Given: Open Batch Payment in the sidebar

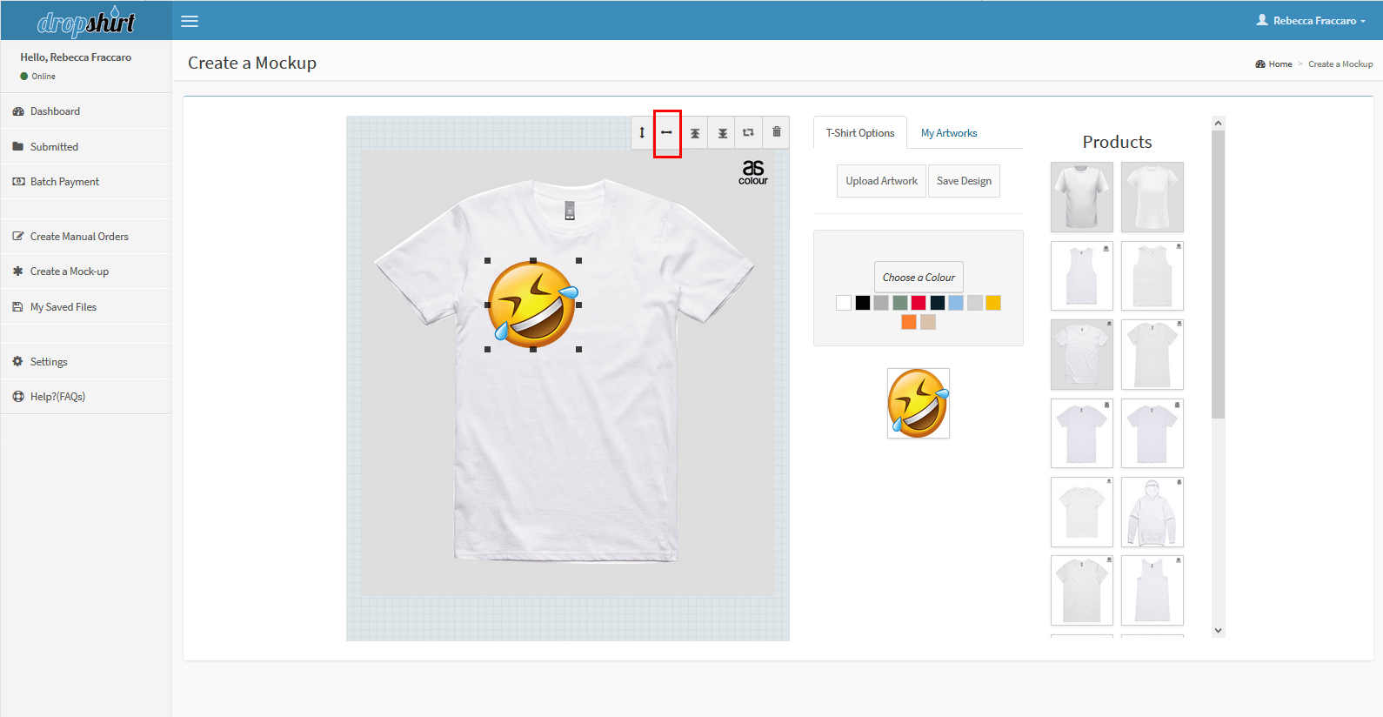Looking at the screenshot, I should coord(86,182).
